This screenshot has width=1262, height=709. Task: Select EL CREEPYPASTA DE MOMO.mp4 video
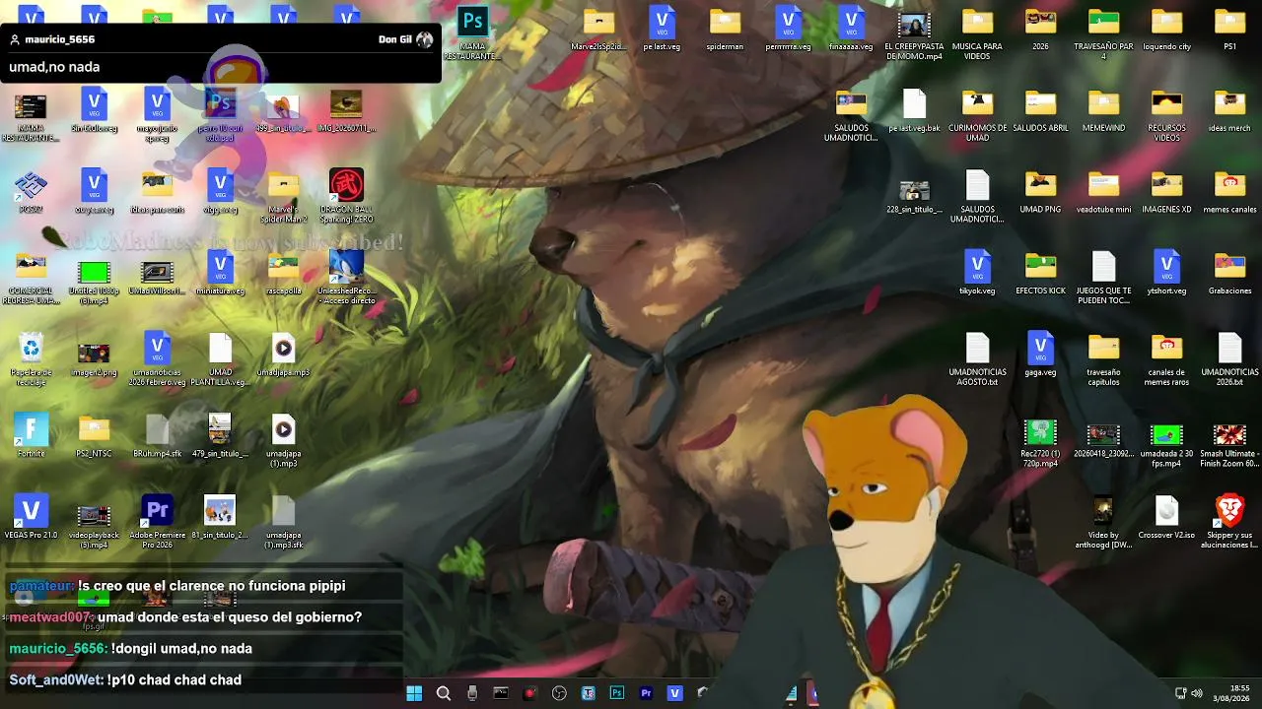click(x=914, y=32)
